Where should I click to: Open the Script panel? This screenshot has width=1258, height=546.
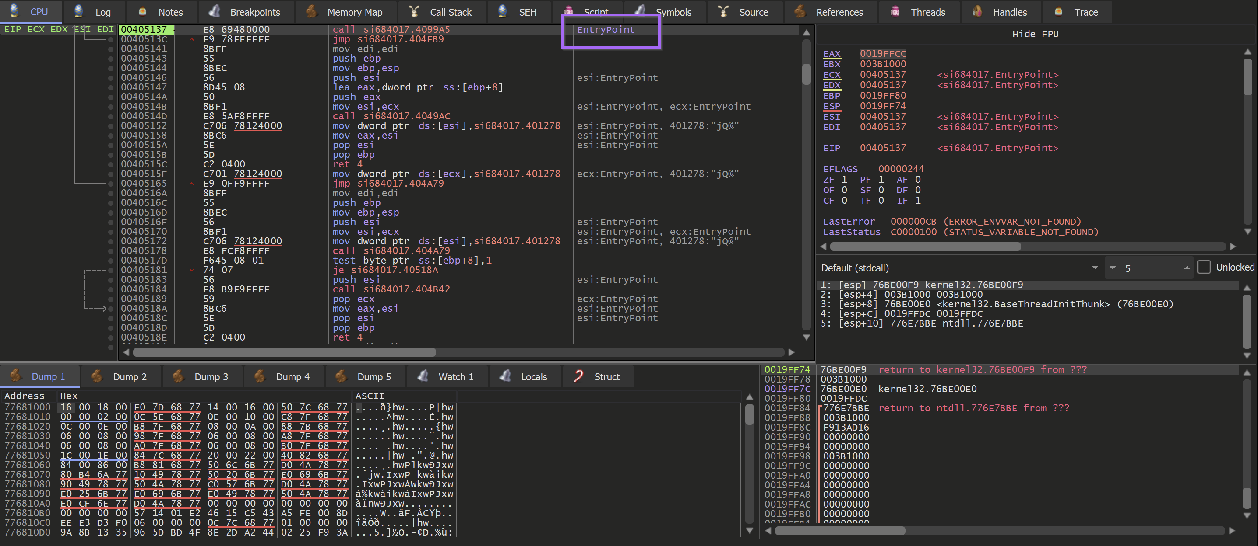point(588,12)
